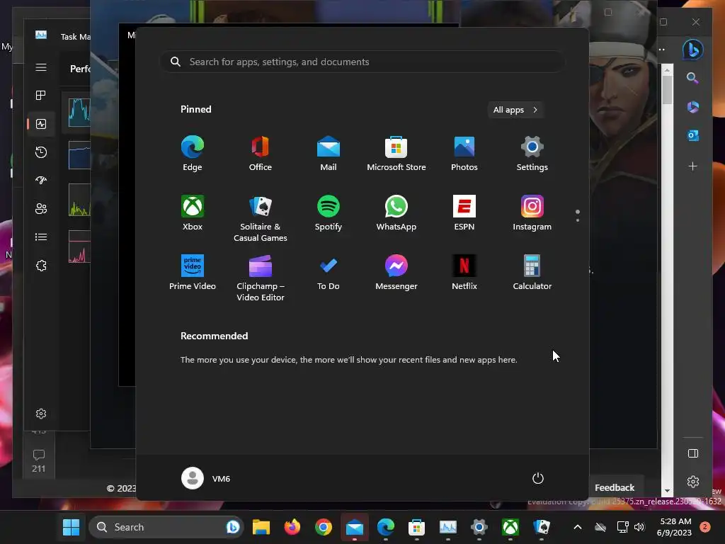Click the Start menu search field
This screenshot has height=544, width=725.
[362, 62]
